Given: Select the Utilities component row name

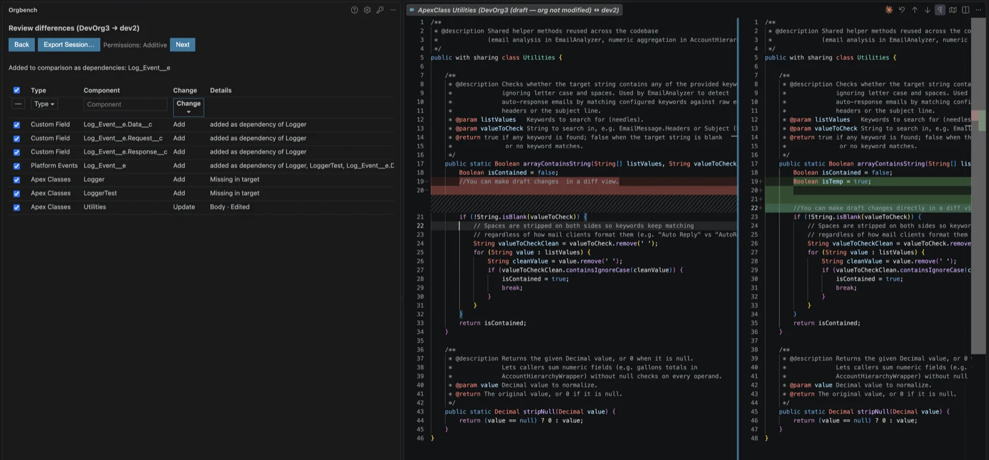Looking at the screenshot, I should click(95, 207).
